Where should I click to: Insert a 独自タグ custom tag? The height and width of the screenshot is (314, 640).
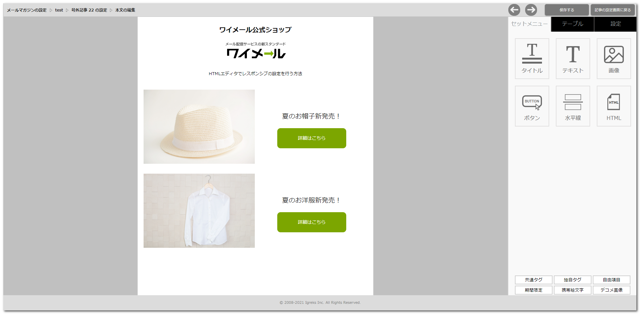tap(572, 280)
